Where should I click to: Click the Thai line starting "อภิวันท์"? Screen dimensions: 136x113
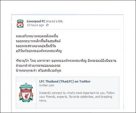pyautogui.click(x=39, y=51)
